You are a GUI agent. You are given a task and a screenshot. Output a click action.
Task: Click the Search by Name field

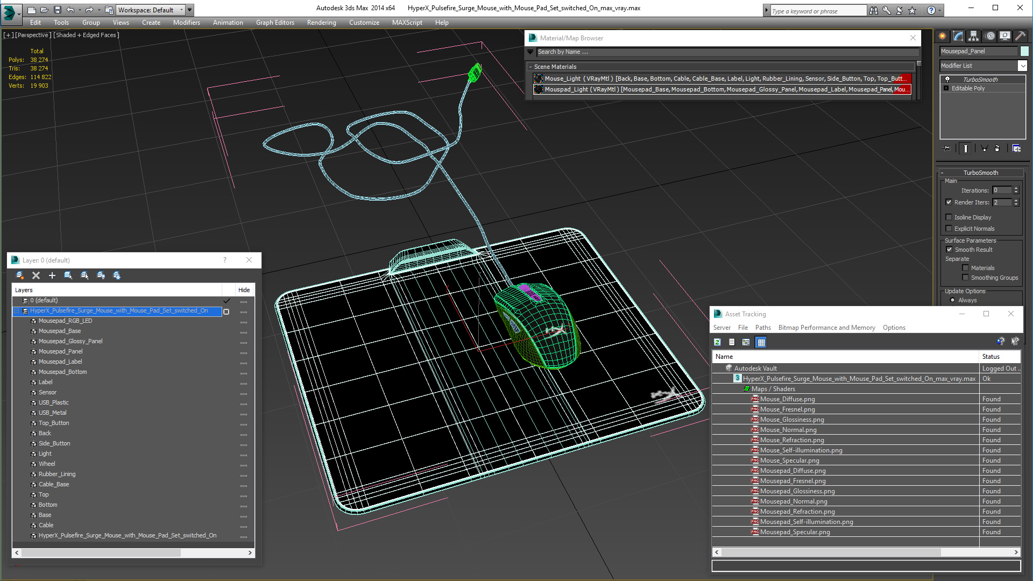tap(726, 52)
